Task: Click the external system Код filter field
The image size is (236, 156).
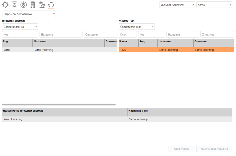Action: [x=20, y=34]
